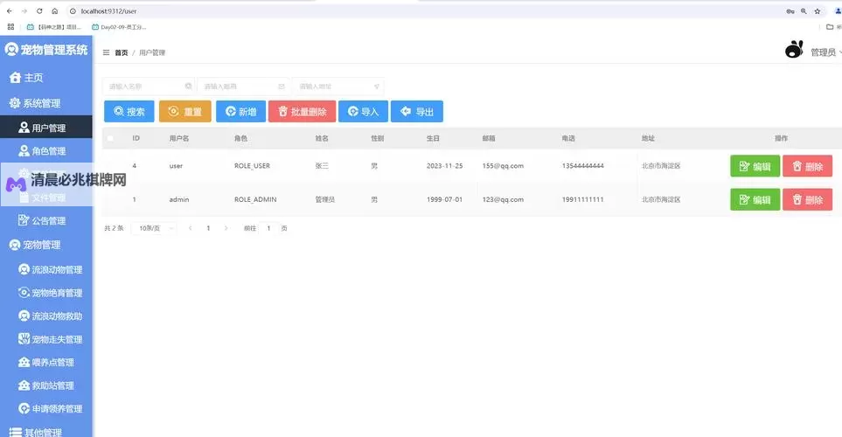Click the email 123@qq.com
842x437 pixels.
click(503, 199)
